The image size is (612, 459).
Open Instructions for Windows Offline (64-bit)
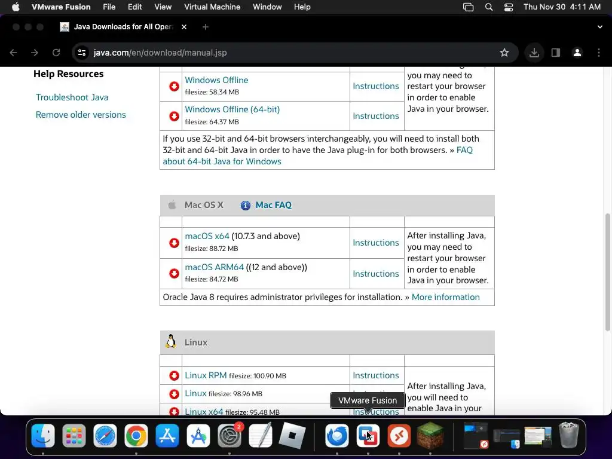(x=375, y=116)
